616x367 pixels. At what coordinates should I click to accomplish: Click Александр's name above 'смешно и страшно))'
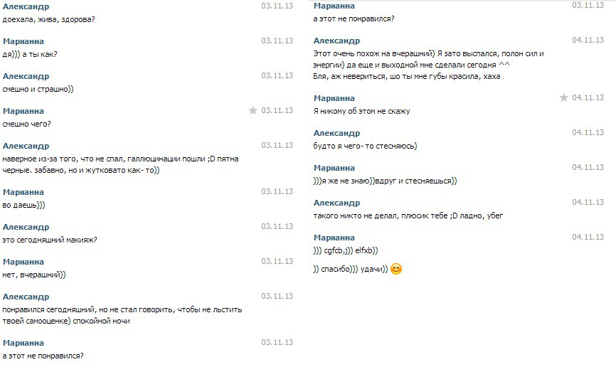click(x=26, y=77)
